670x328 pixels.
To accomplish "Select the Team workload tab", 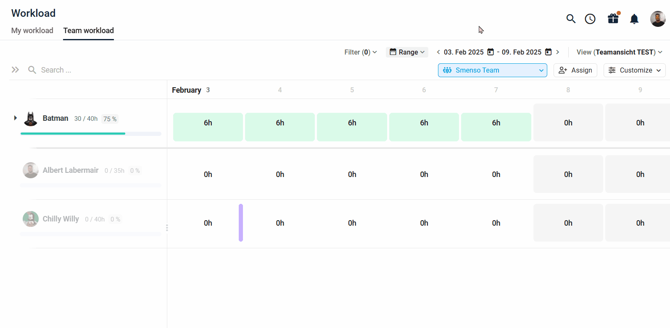I will [x=88, y=31].
